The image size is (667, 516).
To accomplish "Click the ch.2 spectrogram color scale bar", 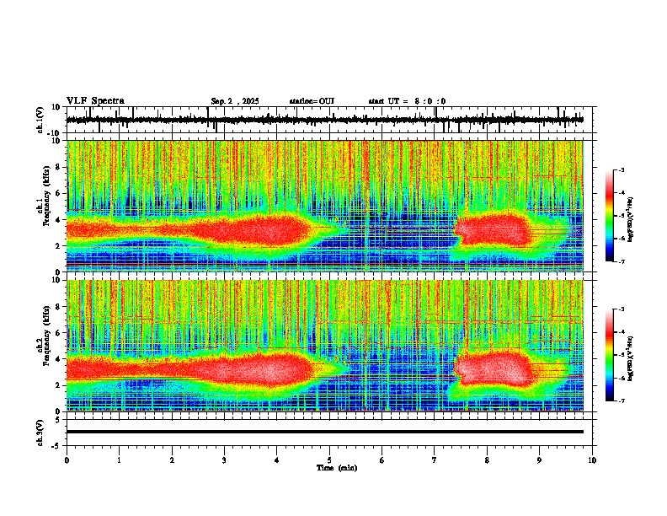I will click(x=610, y=355).
